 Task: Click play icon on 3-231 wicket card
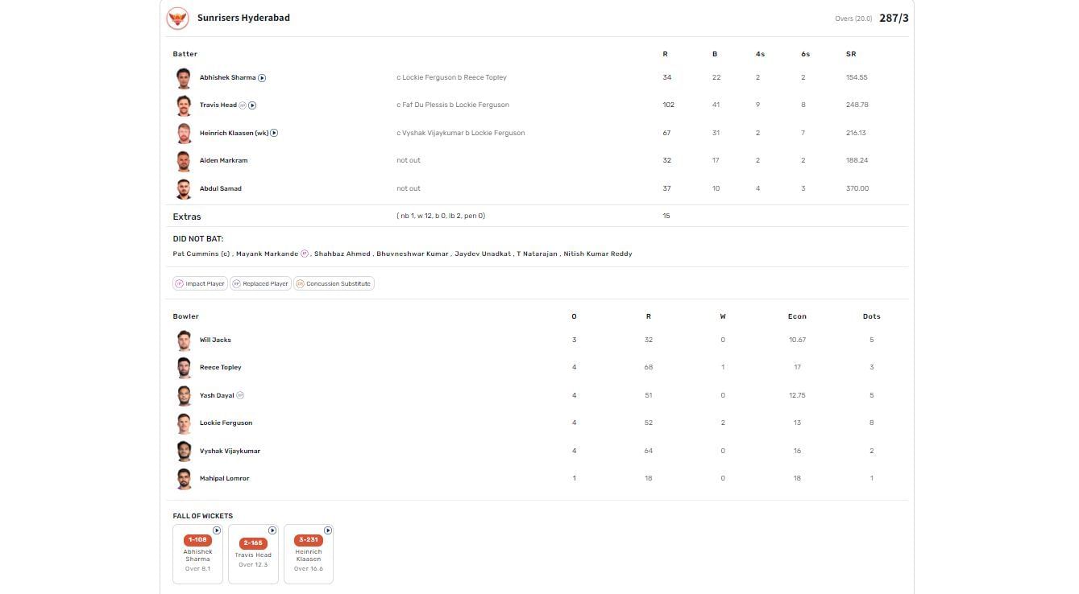click(328, 530)
